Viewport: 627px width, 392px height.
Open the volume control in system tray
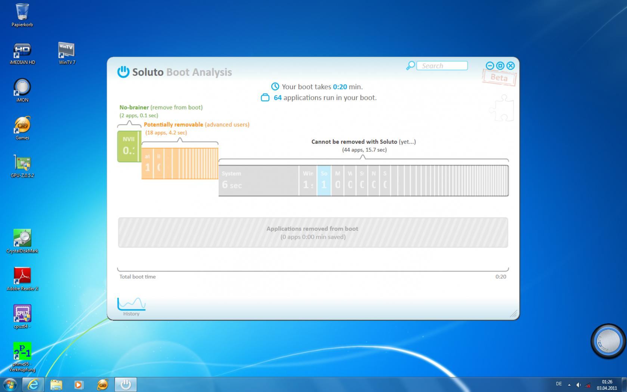pos(578,385)
